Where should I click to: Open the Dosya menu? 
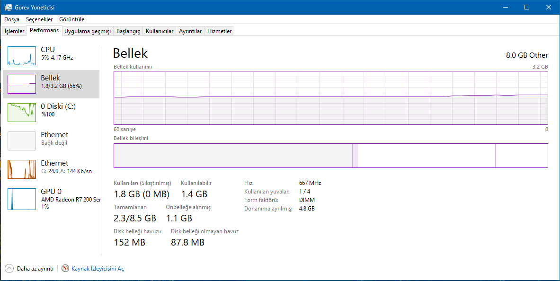click(x=12, y=19)
